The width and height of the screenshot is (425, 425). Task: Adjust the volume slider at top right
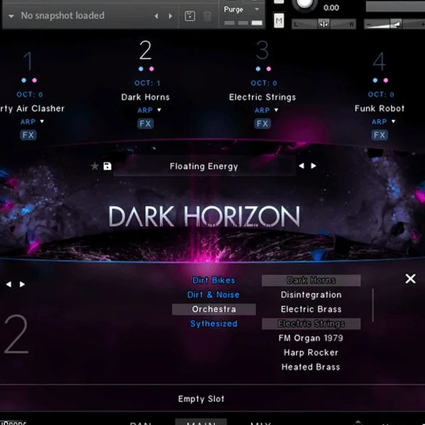coord(394,24)
